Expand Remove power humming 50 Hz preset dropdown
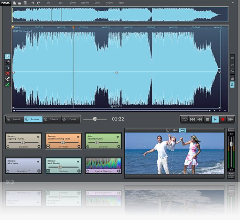The image size is (240, 220). tap(78, 137)
